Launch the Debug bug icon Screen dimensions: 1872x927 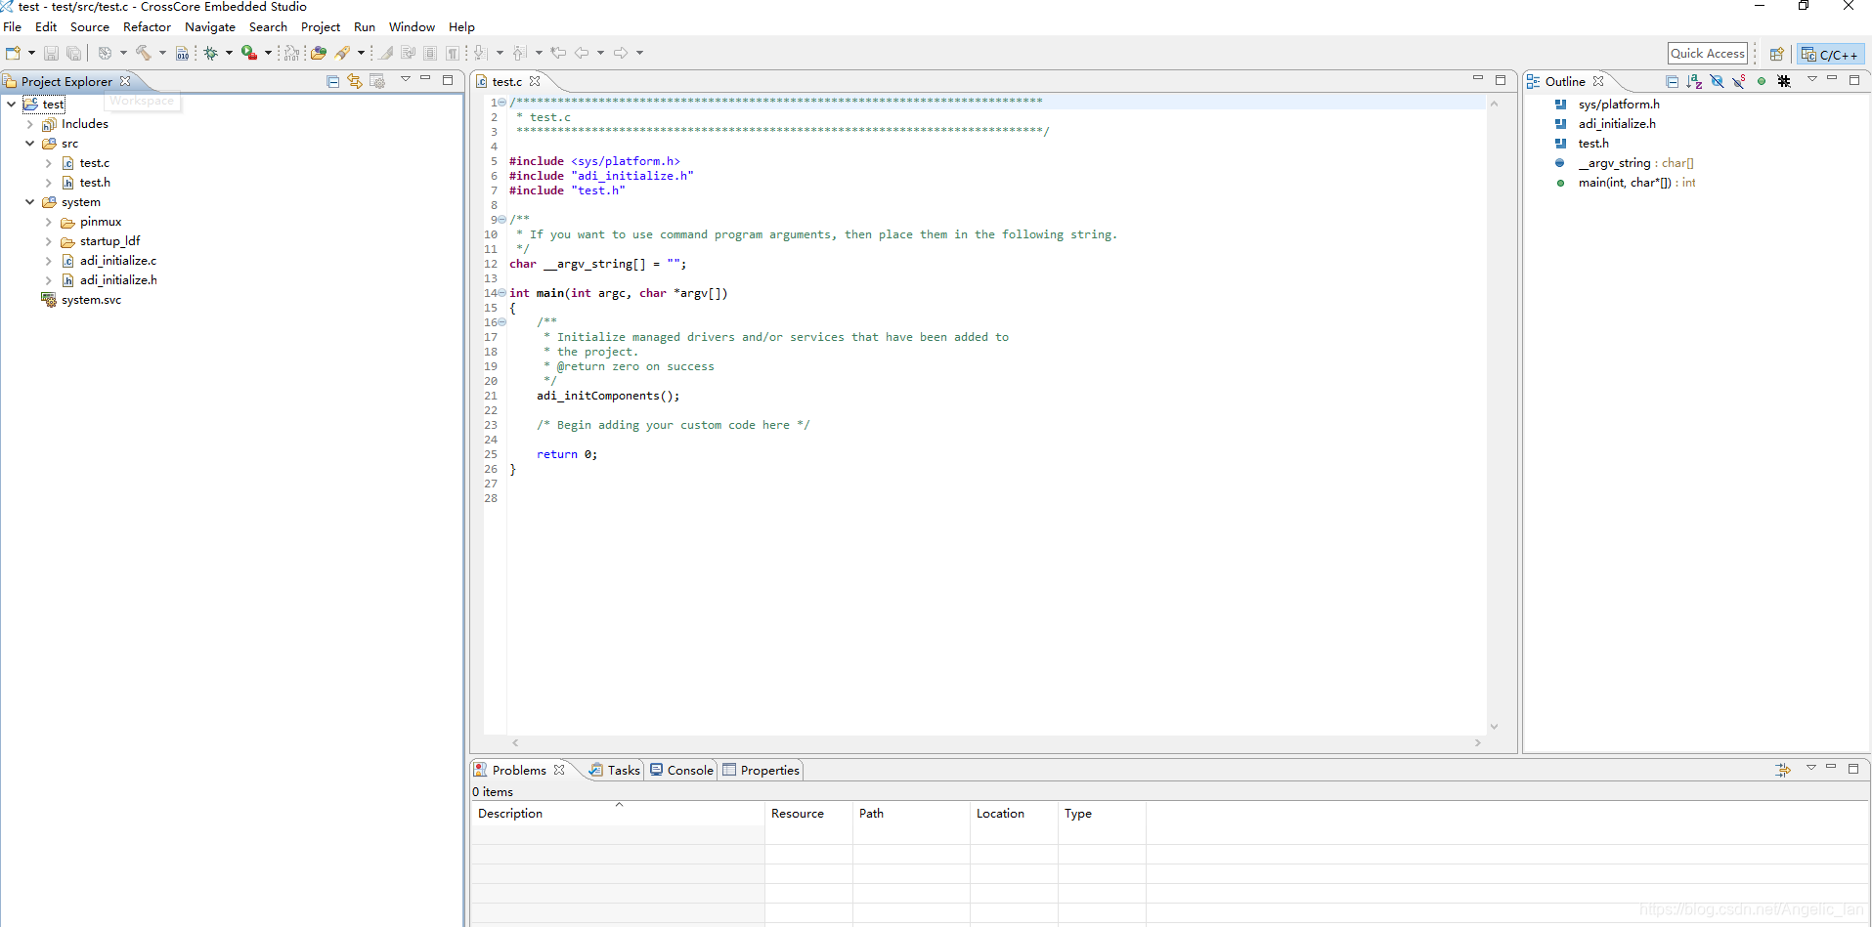point(210,53)
